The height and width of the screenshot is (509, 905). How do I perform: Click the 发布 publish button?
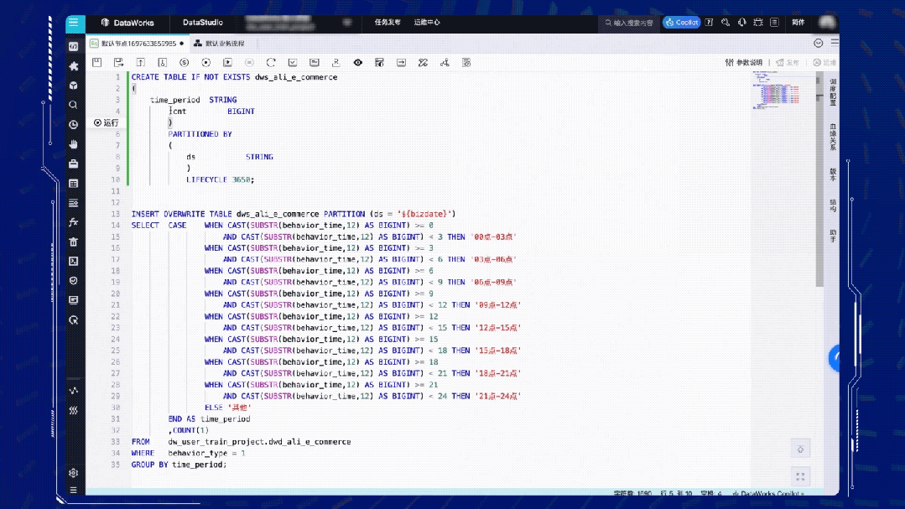(788, 62)
